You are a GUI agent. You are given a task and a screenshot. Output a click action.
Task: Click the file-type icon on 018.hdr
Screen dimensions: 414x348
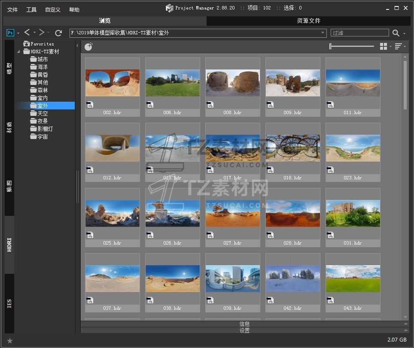pyautogui.click(x=271, y=170)
